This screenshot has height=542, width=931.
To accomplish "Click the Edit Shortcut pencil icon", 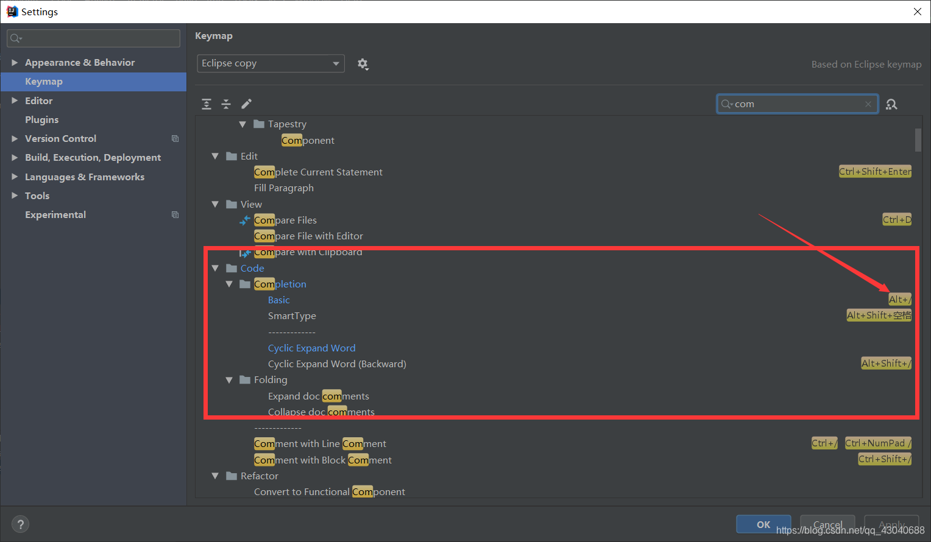I will (x=246, y=104).
